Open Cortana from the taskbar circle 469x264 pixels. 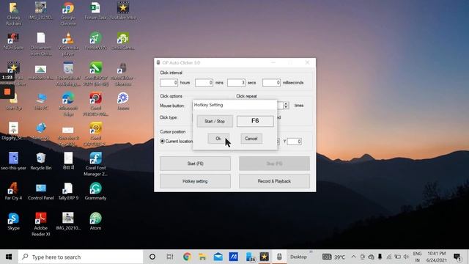tap(152, 257)
